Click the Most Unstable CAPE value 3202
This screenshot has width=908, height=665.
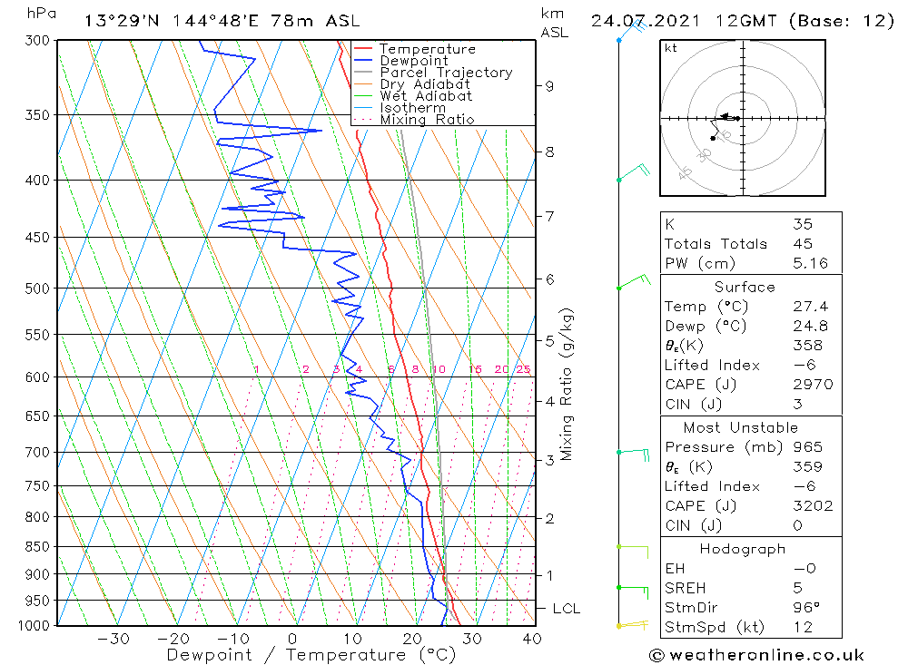(x=813, y=506)
